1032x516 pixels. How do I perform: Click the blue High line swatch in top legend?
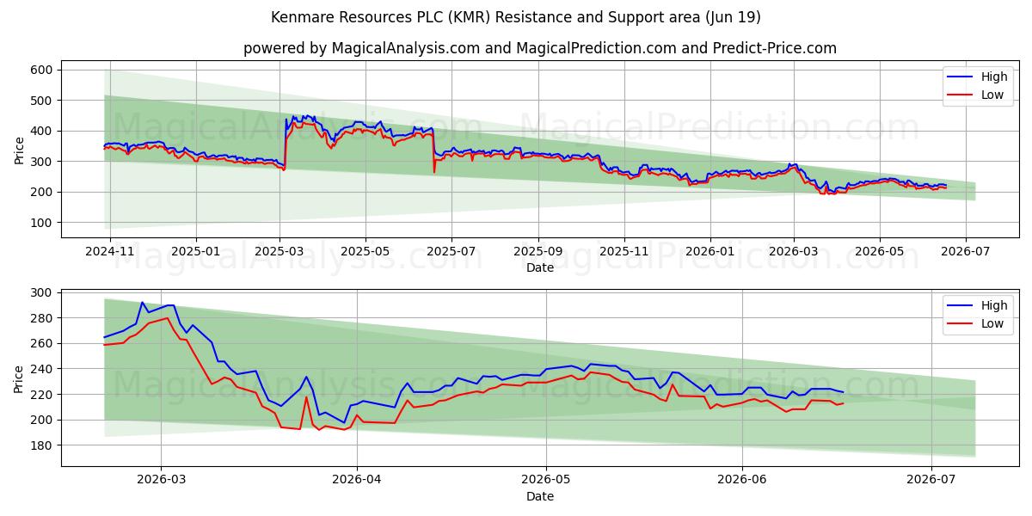pyautogui.click(x=961, y=77)
